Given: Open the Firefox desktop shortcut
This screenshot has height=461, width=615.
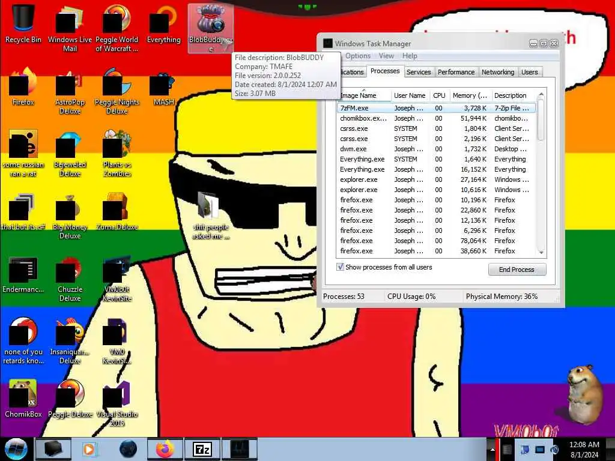Looking at the screenshot, I should click(23, 87).
